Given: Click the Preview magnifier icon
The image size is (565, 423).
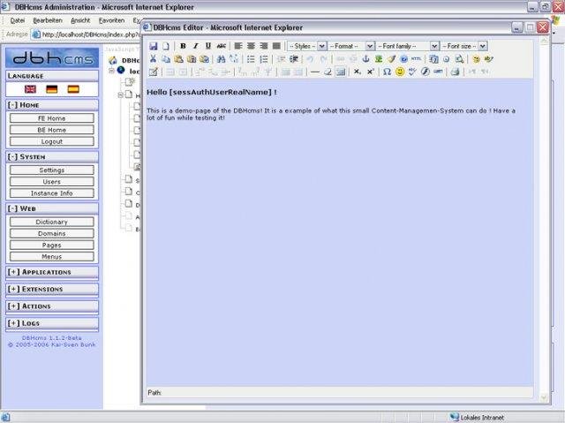Looking at the screenshot, I should point(459,59).
